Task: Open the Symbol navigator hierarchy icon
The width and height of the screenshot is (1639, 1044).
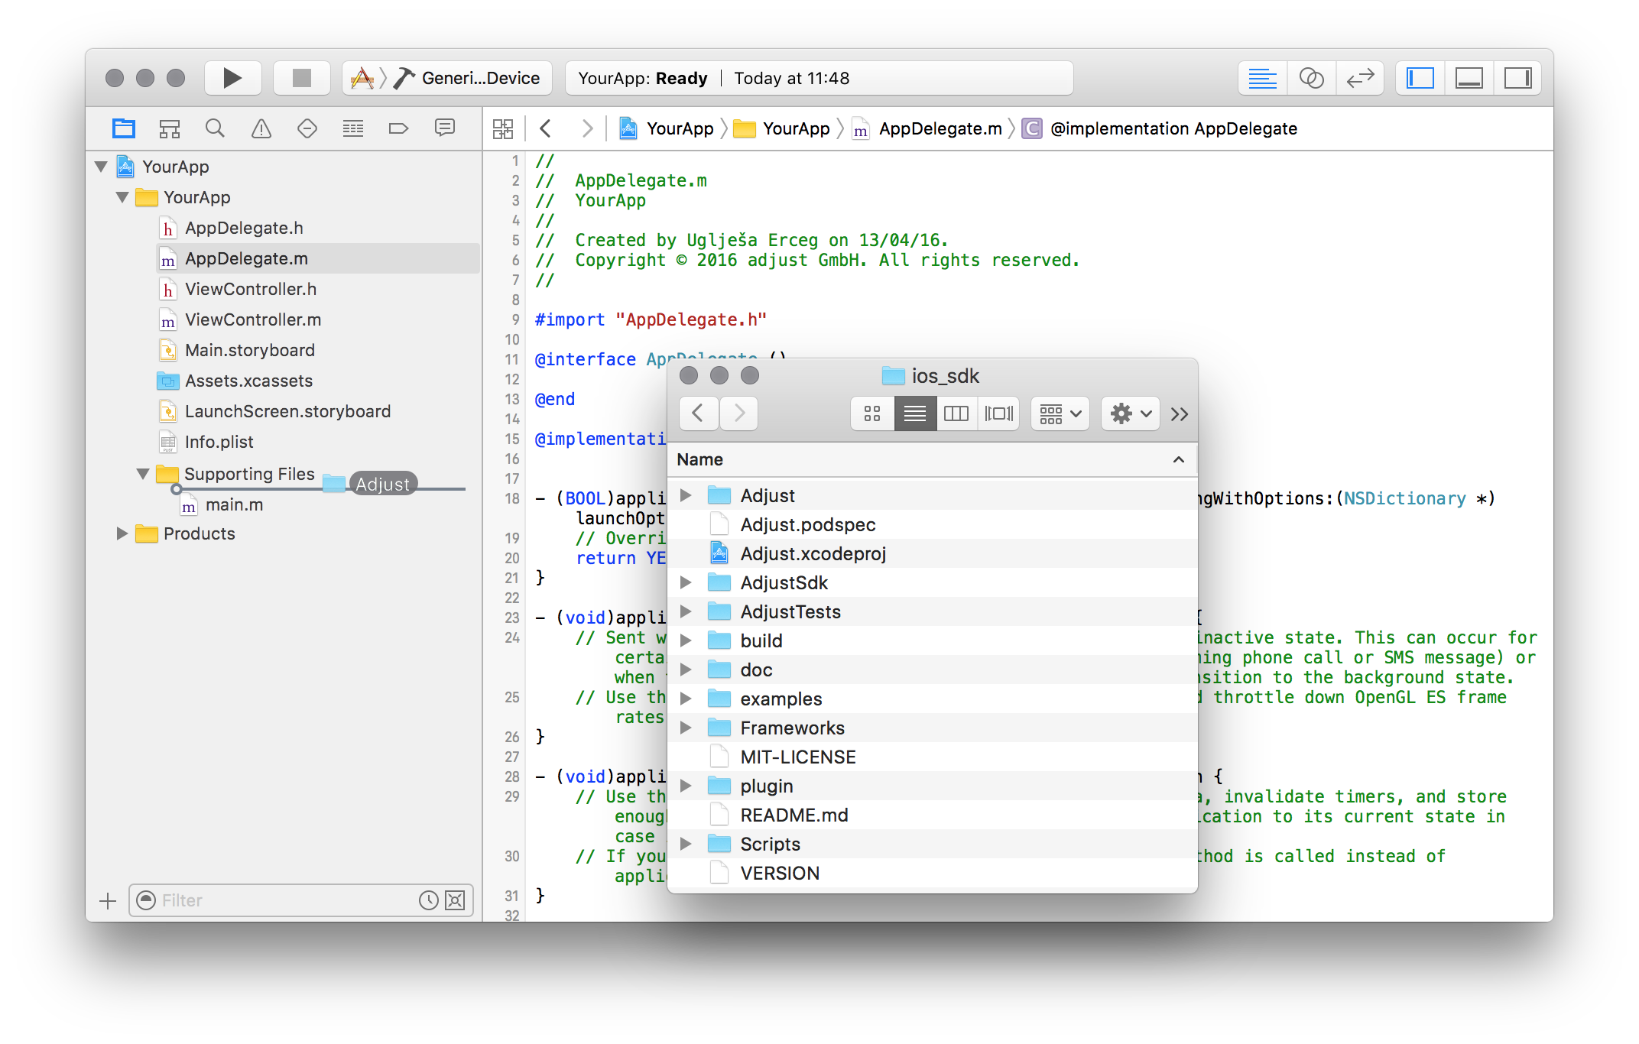Action: click(169, 128)
